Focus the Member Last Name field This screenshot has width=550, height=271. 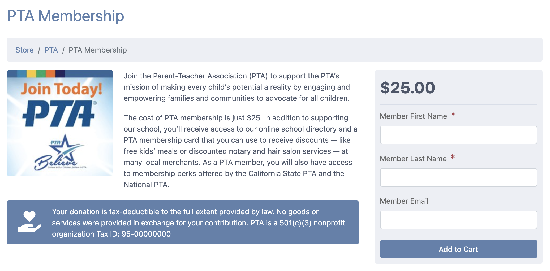click(458, 177)
